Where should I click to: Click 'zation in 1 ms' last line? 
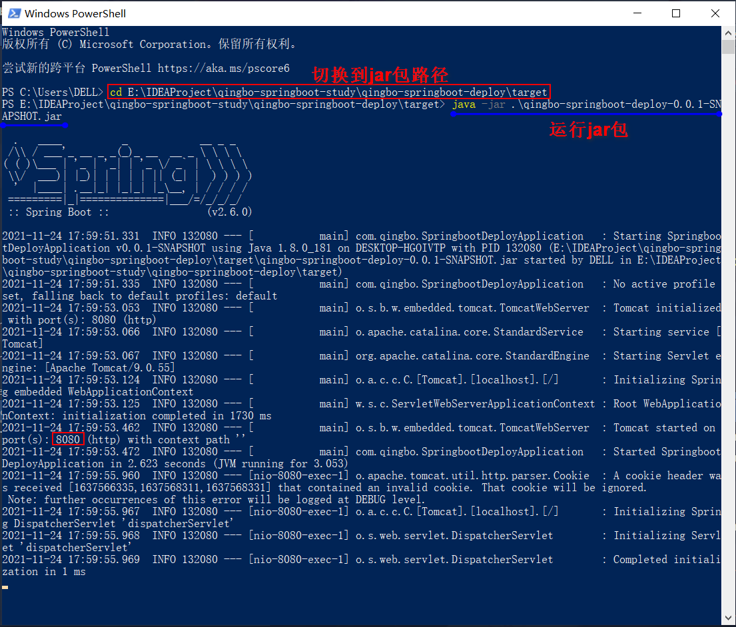(x=44, y=571)
